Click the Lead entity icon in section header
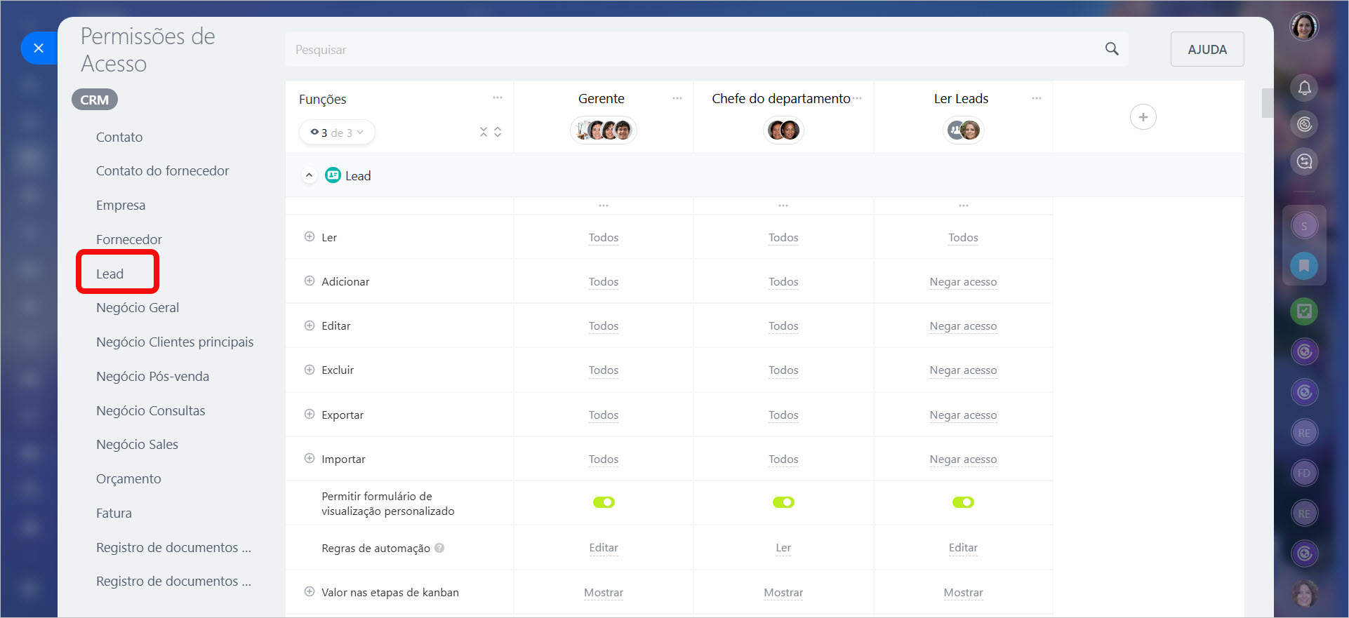The height and width of the screenshot is (618, 1349). point(333,175)
